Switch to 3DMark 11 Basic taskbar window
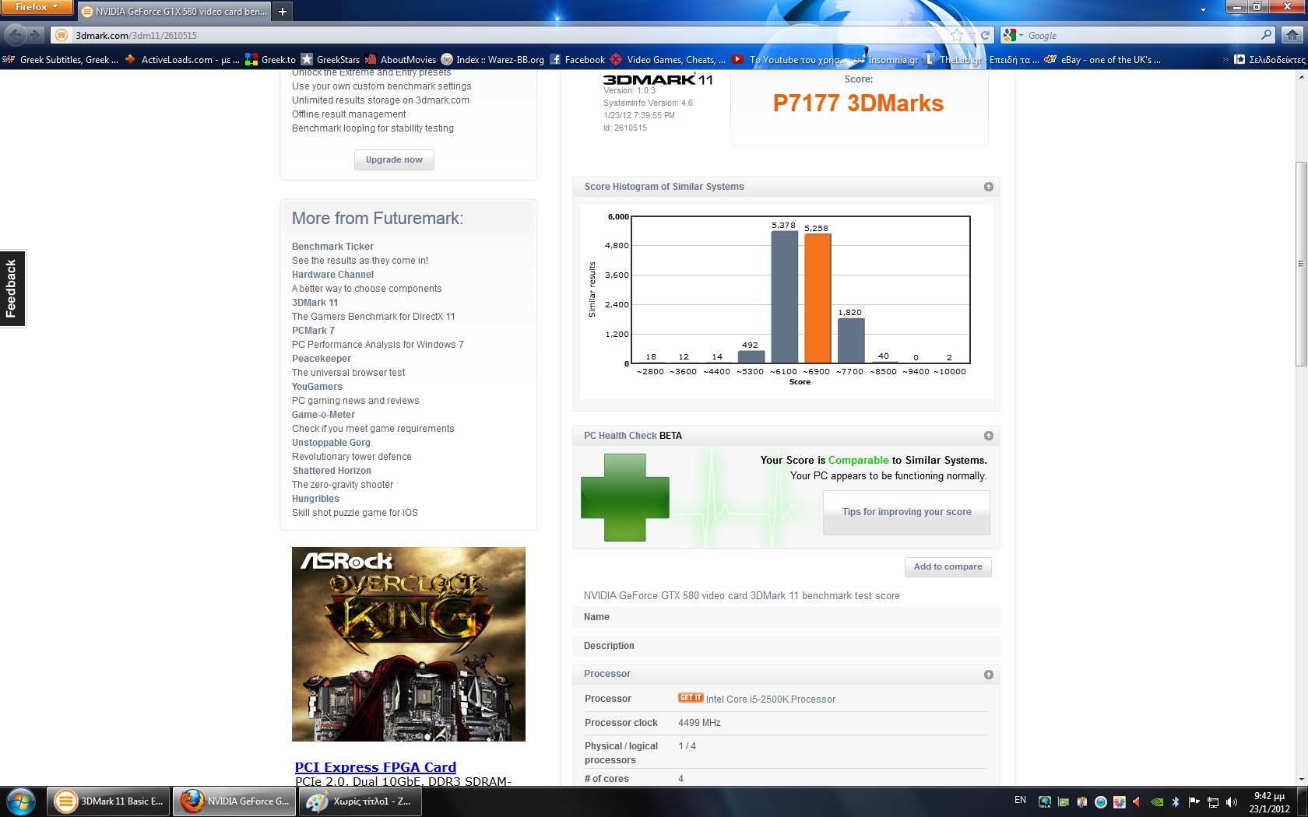 pos(109,801)
